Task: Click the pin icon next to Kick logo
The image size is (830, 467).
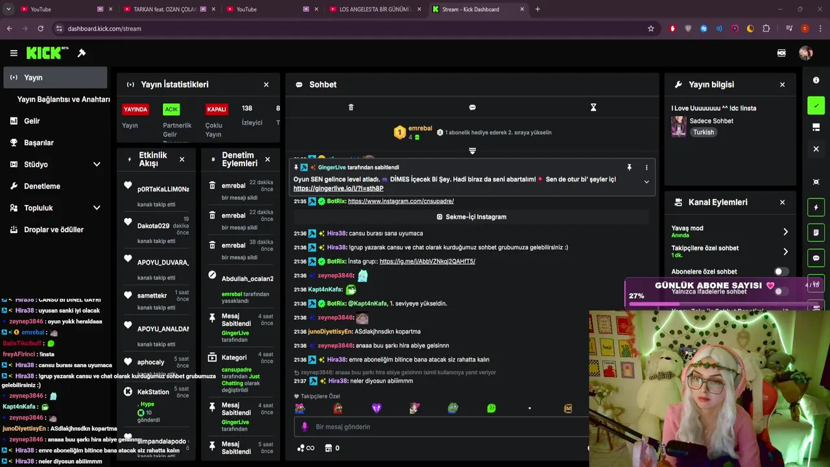Action: click(x=82, y=53)
